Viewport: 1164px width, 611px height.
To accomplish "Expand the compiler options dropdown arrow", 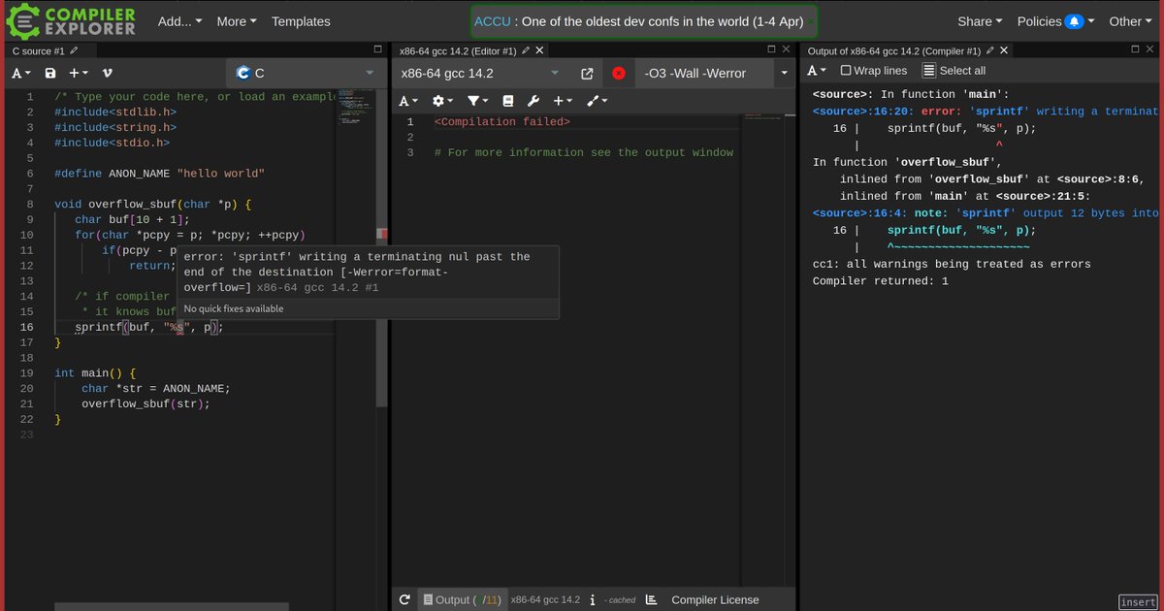I will [785, 73].
